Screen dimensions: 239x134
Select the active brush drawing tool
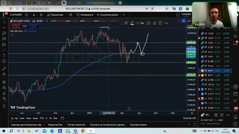tap(4, 50)
